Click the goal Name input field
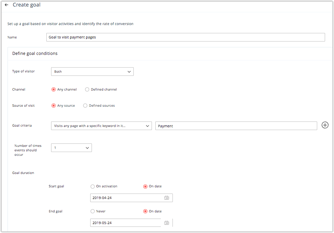 click(x=186, y=37)
